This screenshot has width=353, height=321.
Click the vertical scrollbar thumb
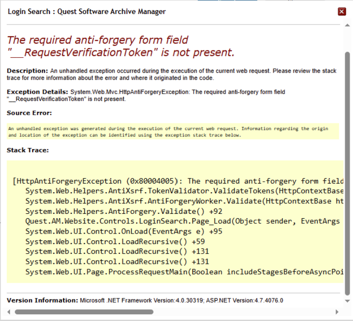(348, 168)
